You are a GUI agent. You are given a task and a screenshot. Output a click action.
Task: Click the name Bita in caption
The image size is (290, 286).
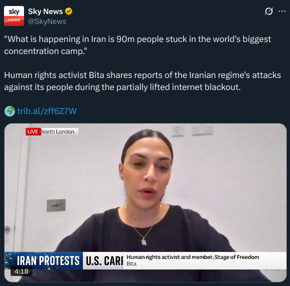pyautogui.click(x=131, y=263)
